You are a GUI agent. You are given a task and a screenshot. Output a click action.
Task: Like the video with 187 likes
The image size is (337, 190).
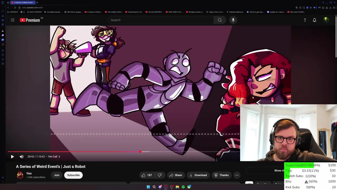[147, 175]
